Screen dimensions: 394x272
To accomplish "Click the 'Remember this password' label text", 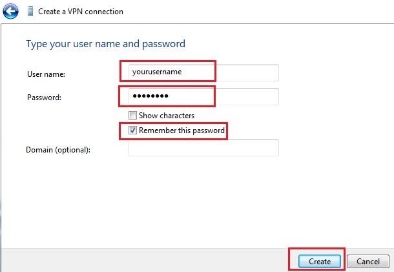I will pyautogui.click(x=181, y=131).
